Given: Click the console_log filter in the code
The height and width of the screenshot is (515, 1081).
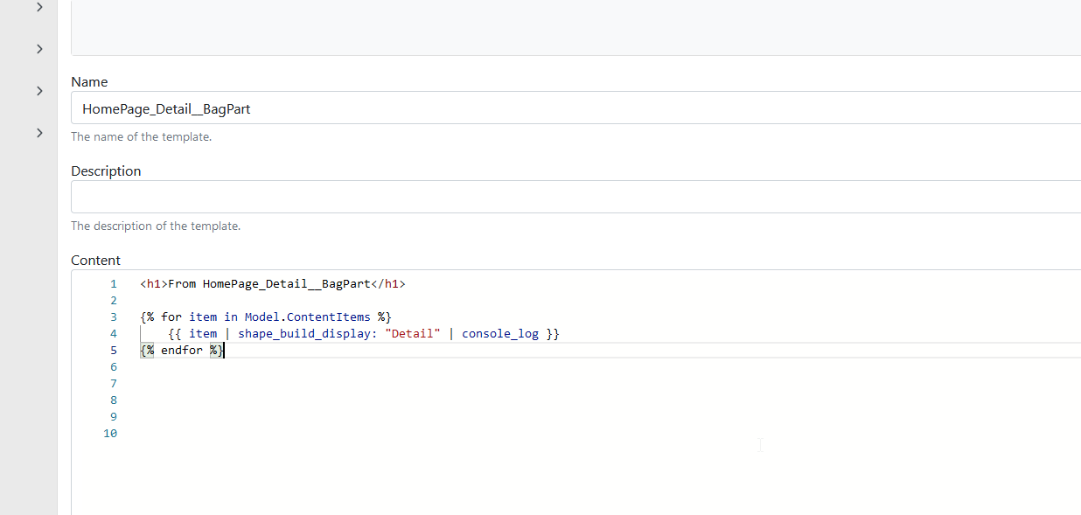Looking at the screenshot, I should (500, 334).
